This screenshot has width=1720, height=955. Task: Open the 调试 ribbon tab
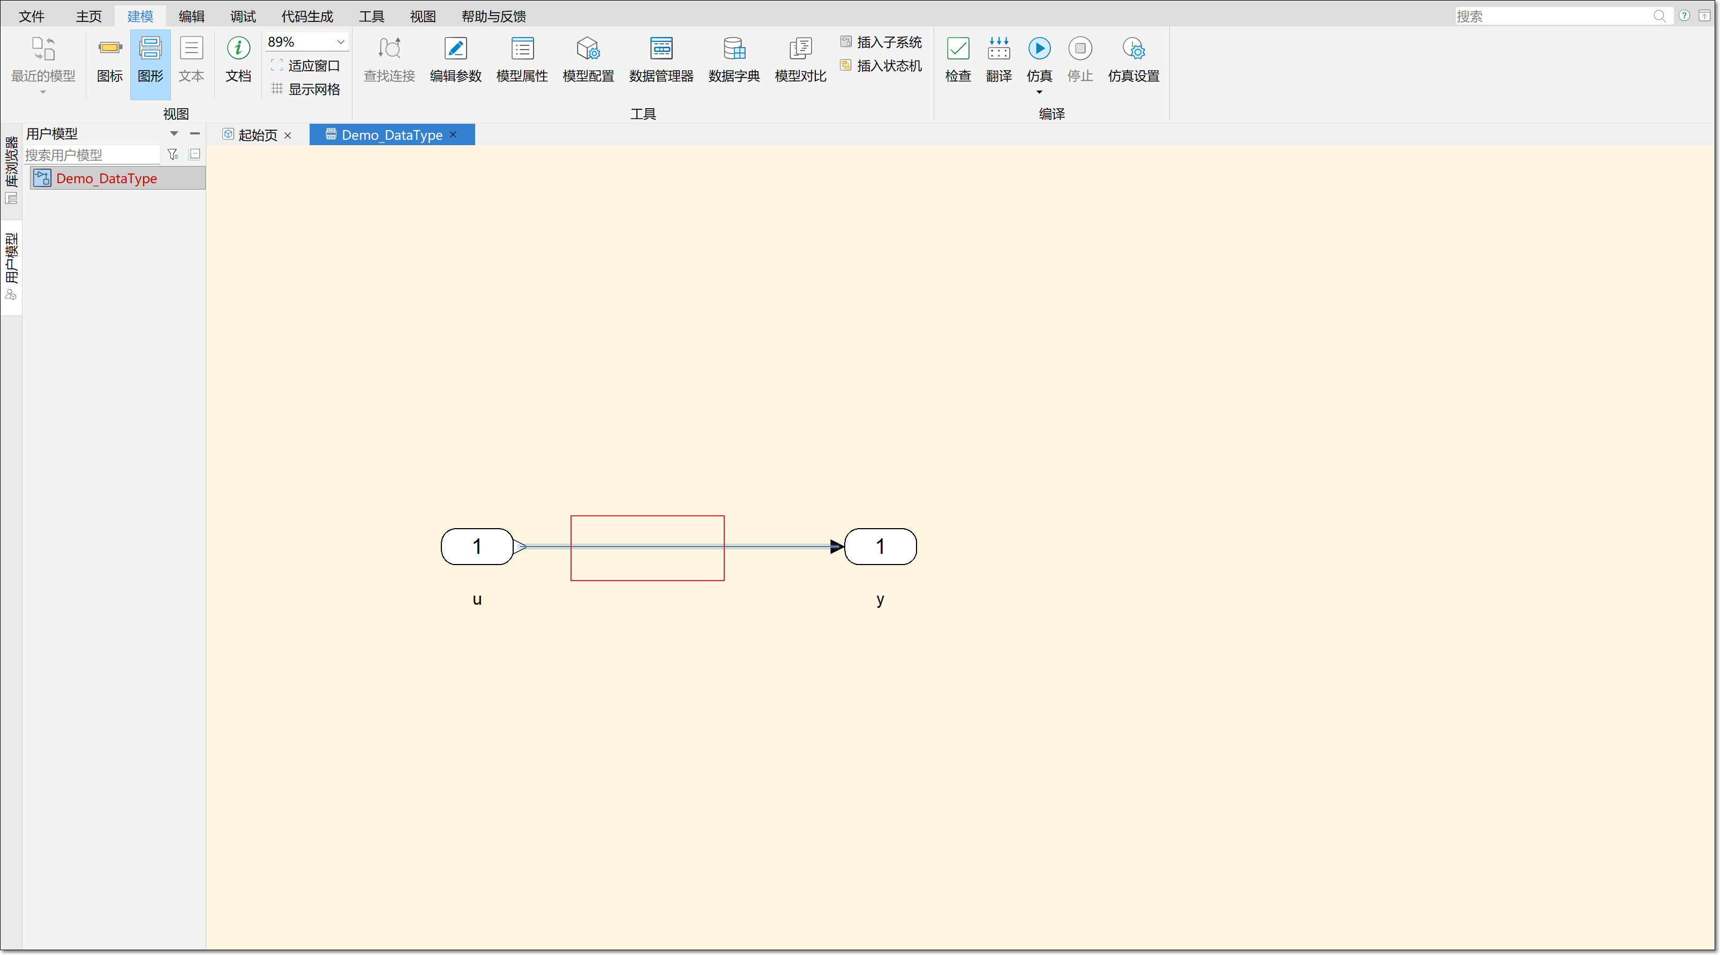tap(242, 16)
